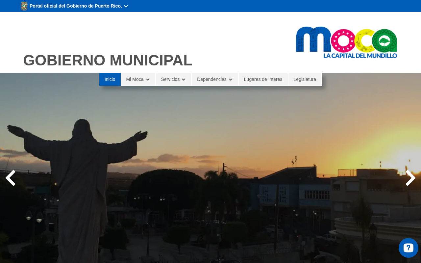Click the GOBIERNO MUNICIPAL heading
Screen dimensions: 421x263
pos(108,60)
